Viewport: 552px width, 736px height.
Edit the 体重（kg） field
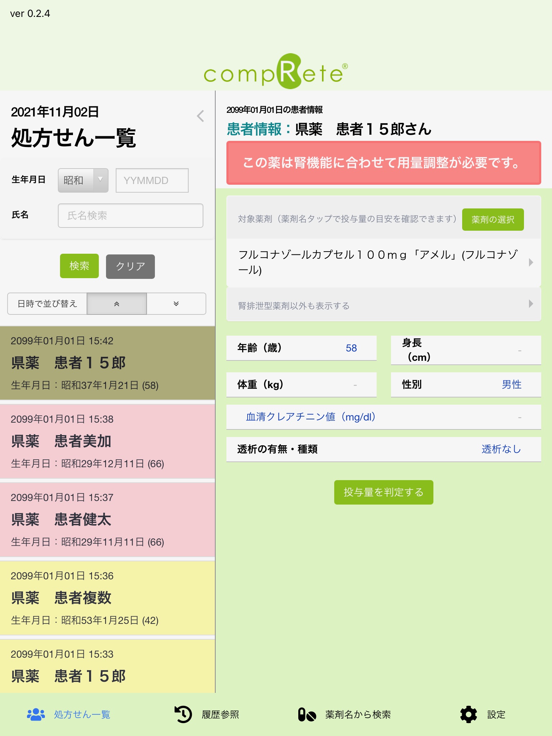point(301,385)
